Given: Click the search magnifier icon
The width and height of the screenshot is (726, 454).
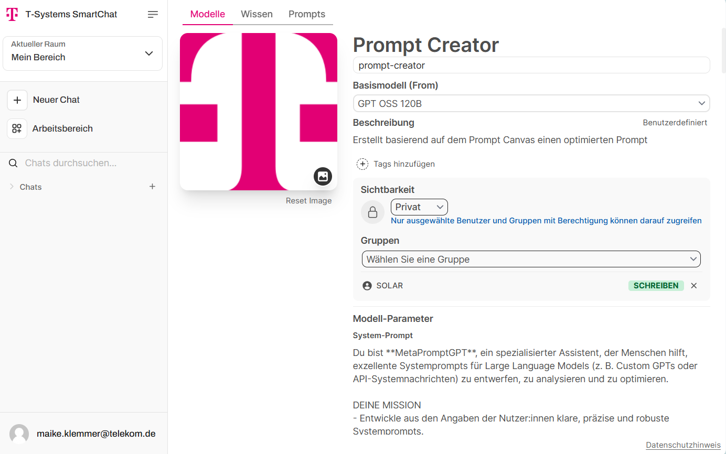Looking at the screenshot, I should (14, 163).
